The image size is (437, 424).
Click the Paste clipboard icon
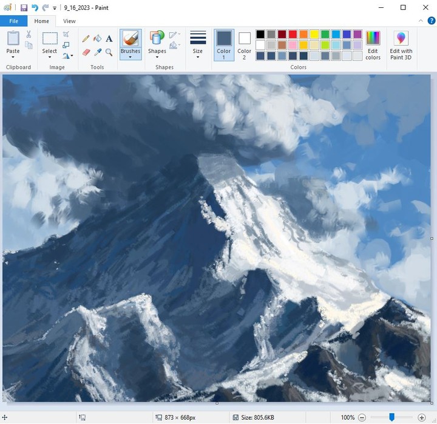tap(13, 38)
